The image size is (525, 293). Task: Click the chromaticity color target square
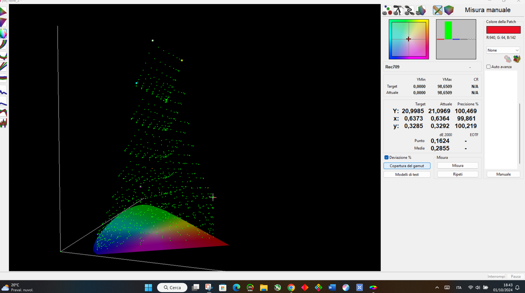(409, 39)
